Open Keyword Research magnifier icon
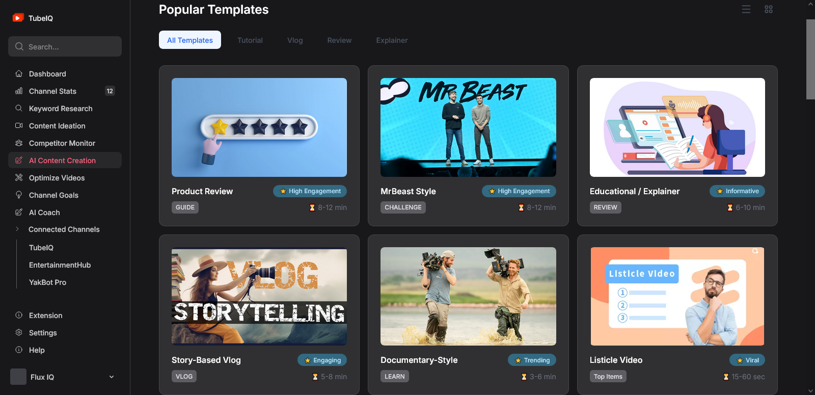815x395 pixels. click(19, 108)
